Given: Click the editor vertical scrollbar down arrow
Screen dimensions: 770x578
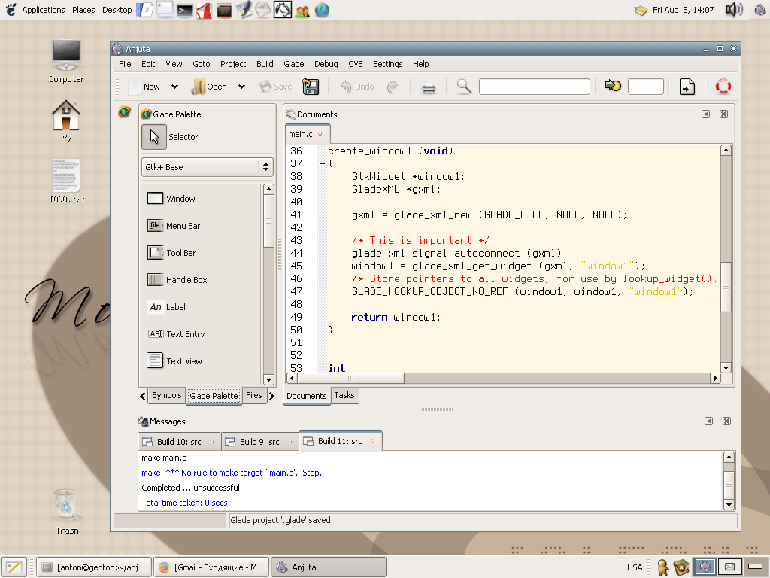Looking at the screenshot, I should (726, 367).
